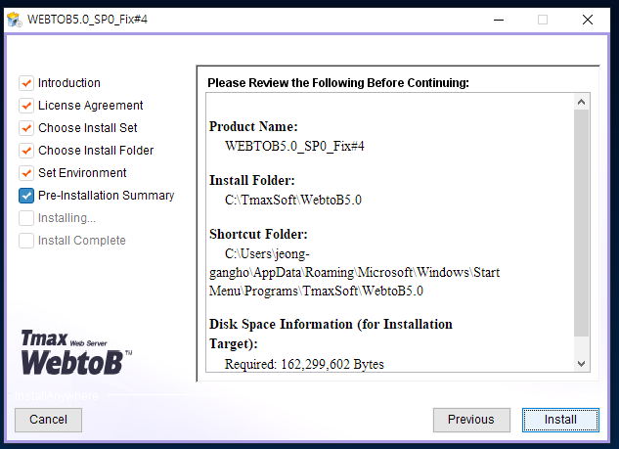Cancel the WebtoB installation

(48, 420)
